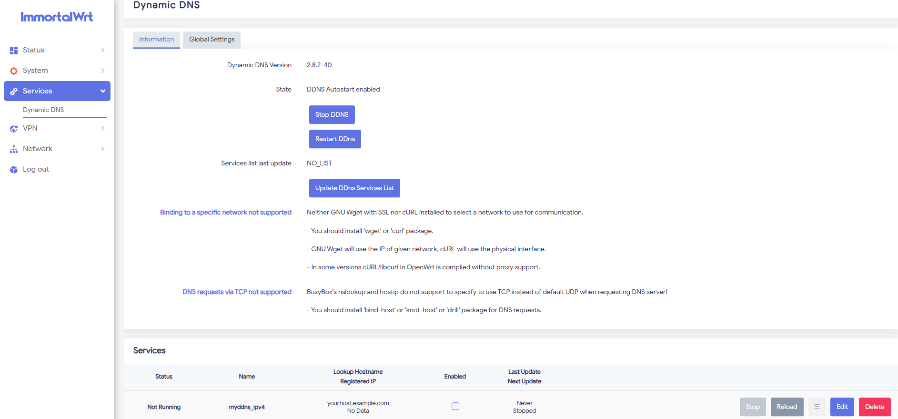Click the Status grid icon in sidebar
Screen dimensions: 898x419
click(x=14, y=50)
